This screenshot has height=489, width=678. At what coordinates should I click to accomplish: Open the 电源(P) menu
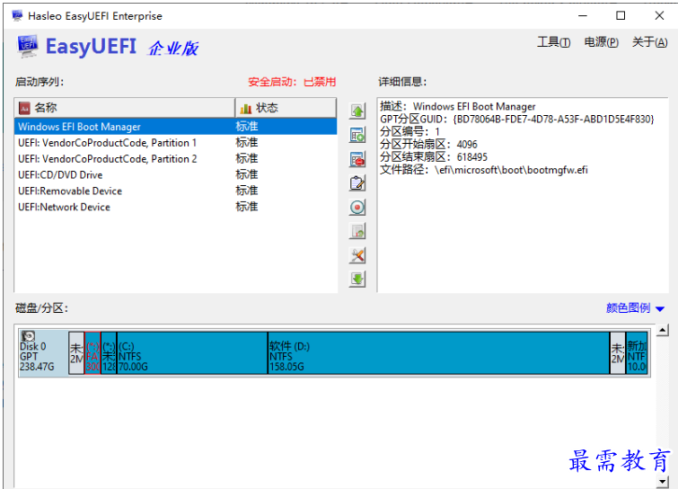click(x=601, y=42)
